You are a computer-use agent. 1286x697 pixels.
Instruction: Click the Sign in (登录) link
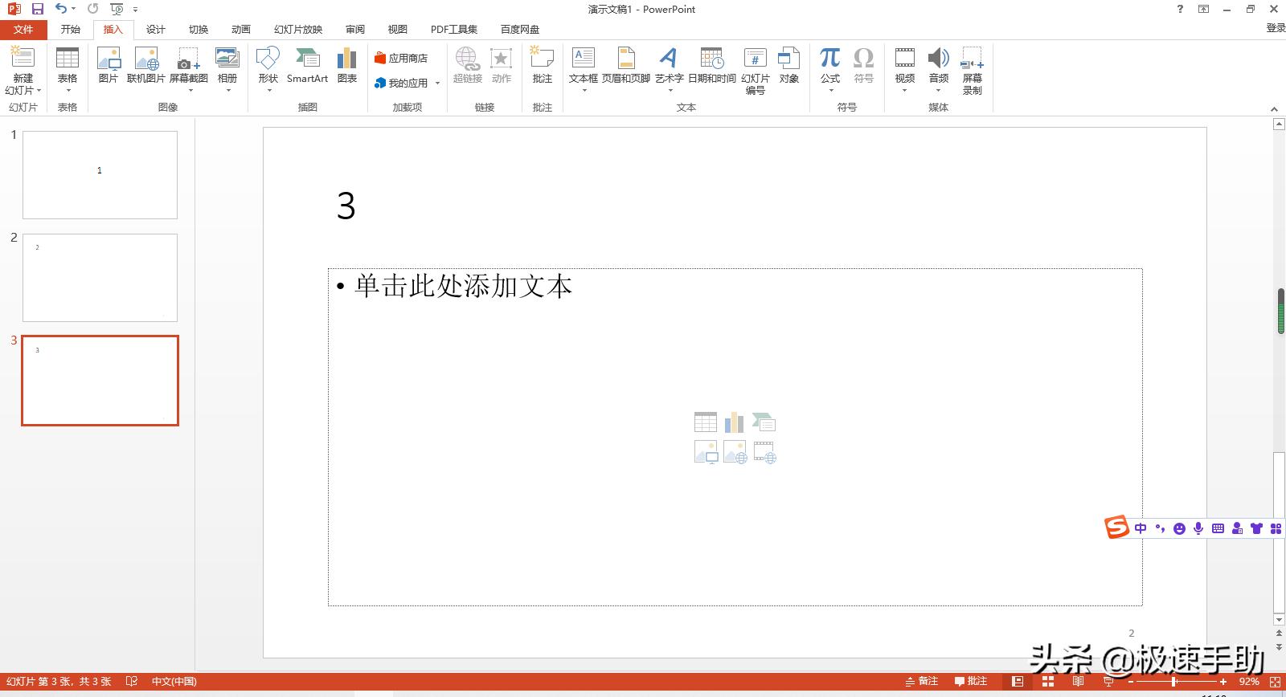(1276, 28)
